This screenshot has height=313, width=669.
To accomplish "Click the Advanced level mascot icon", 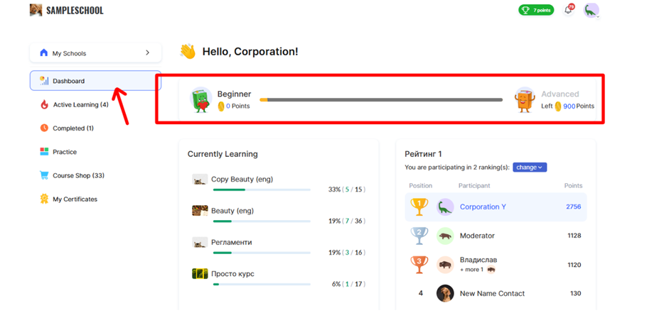I will (x=525, y=100).
